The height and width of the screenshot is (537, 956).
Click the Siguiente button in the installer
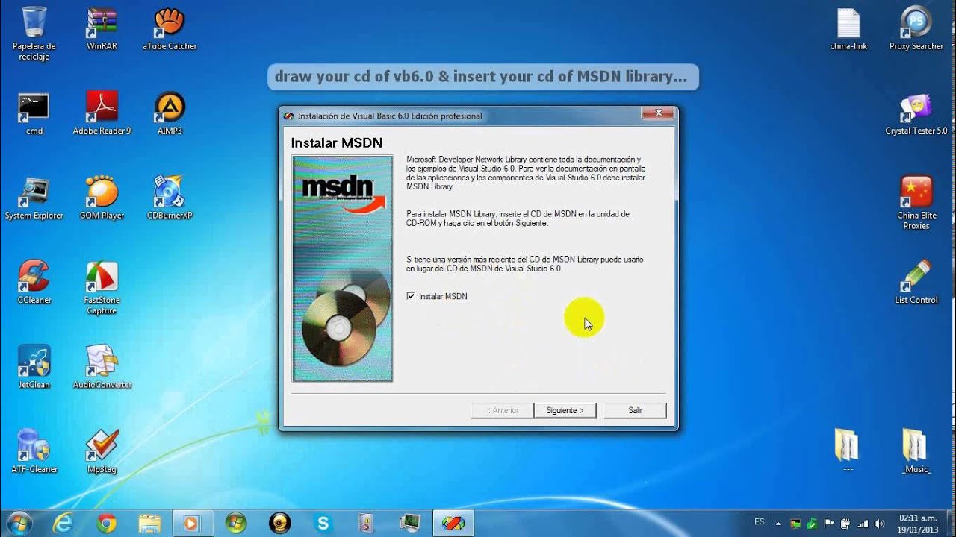565,410
